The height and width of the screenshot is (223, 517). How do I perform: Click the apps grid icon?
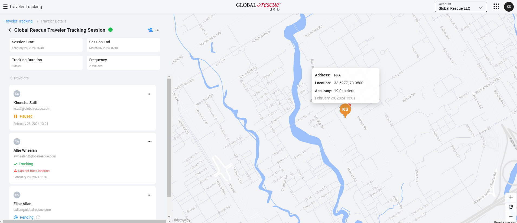click(496, 7)
